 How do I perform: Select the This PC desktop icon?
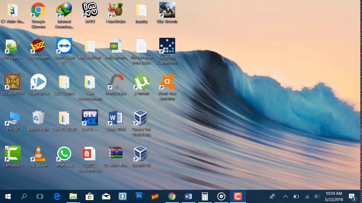click(12, 121)
